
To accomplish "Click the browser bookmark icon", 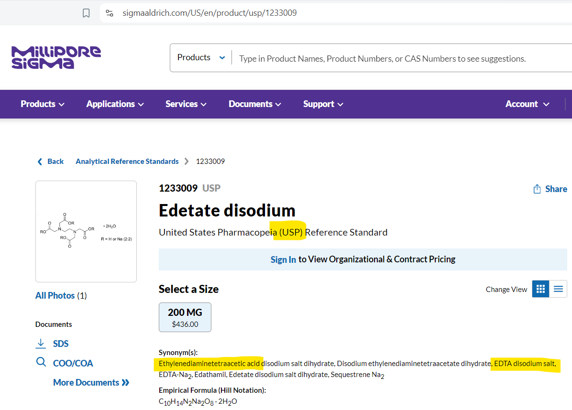I will 86,13.
